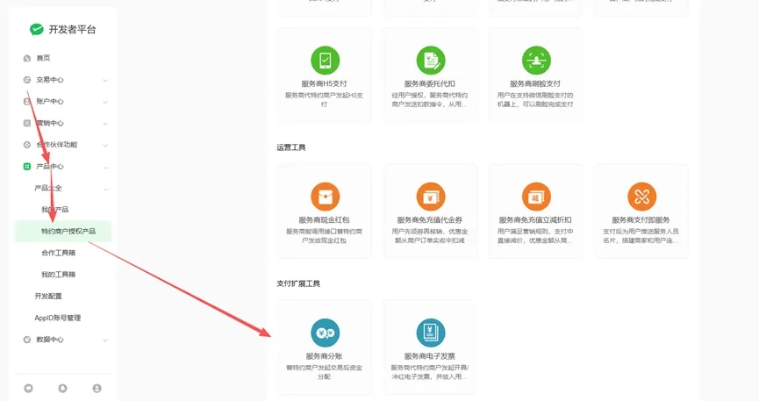Click the 服务商电子发票 invoice icon
The height and width of the screenshot is (401, 759).
(x=430, y=333)
